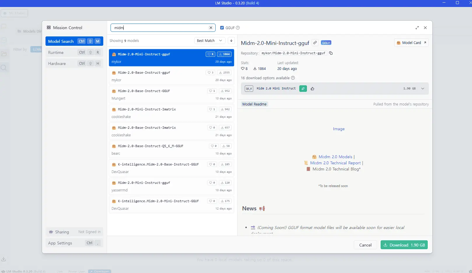This screenshot has width=472, height=273.
Task: Click the 657 downloads badge on Base-Instruct-Imatrix
Action: (x=225, y=128)
